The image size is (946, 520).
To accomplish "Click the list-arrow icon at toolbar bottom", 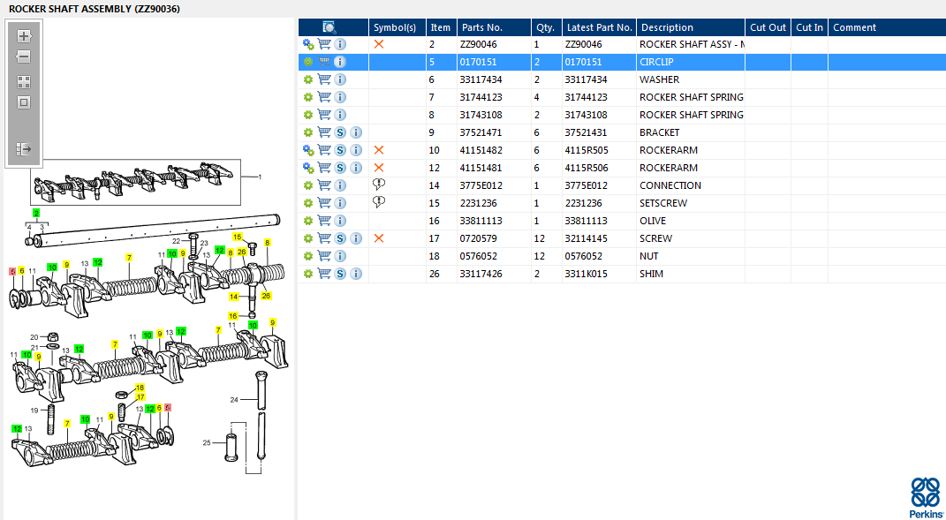I will 24,149.
